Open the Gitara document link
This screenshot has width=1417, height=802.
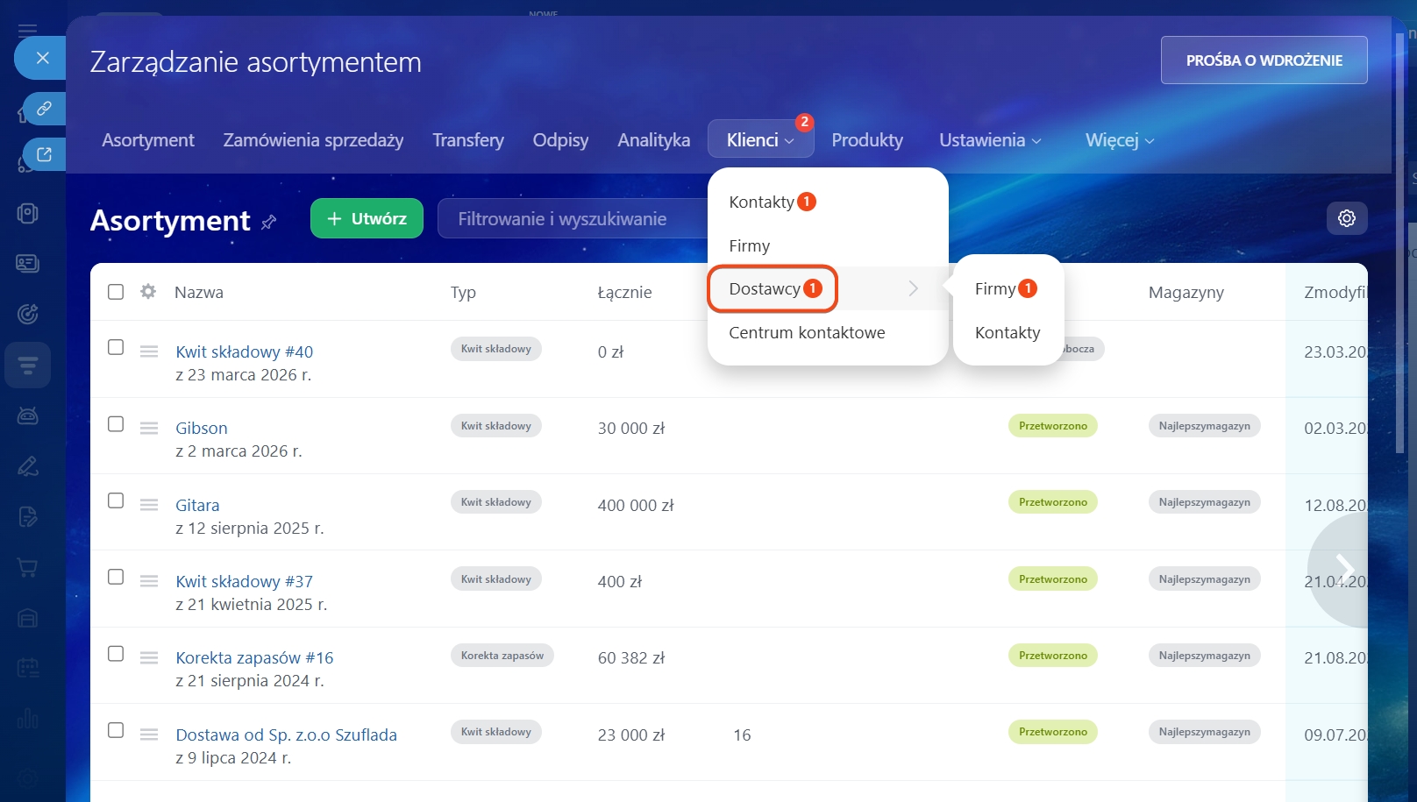click(197, 505)
